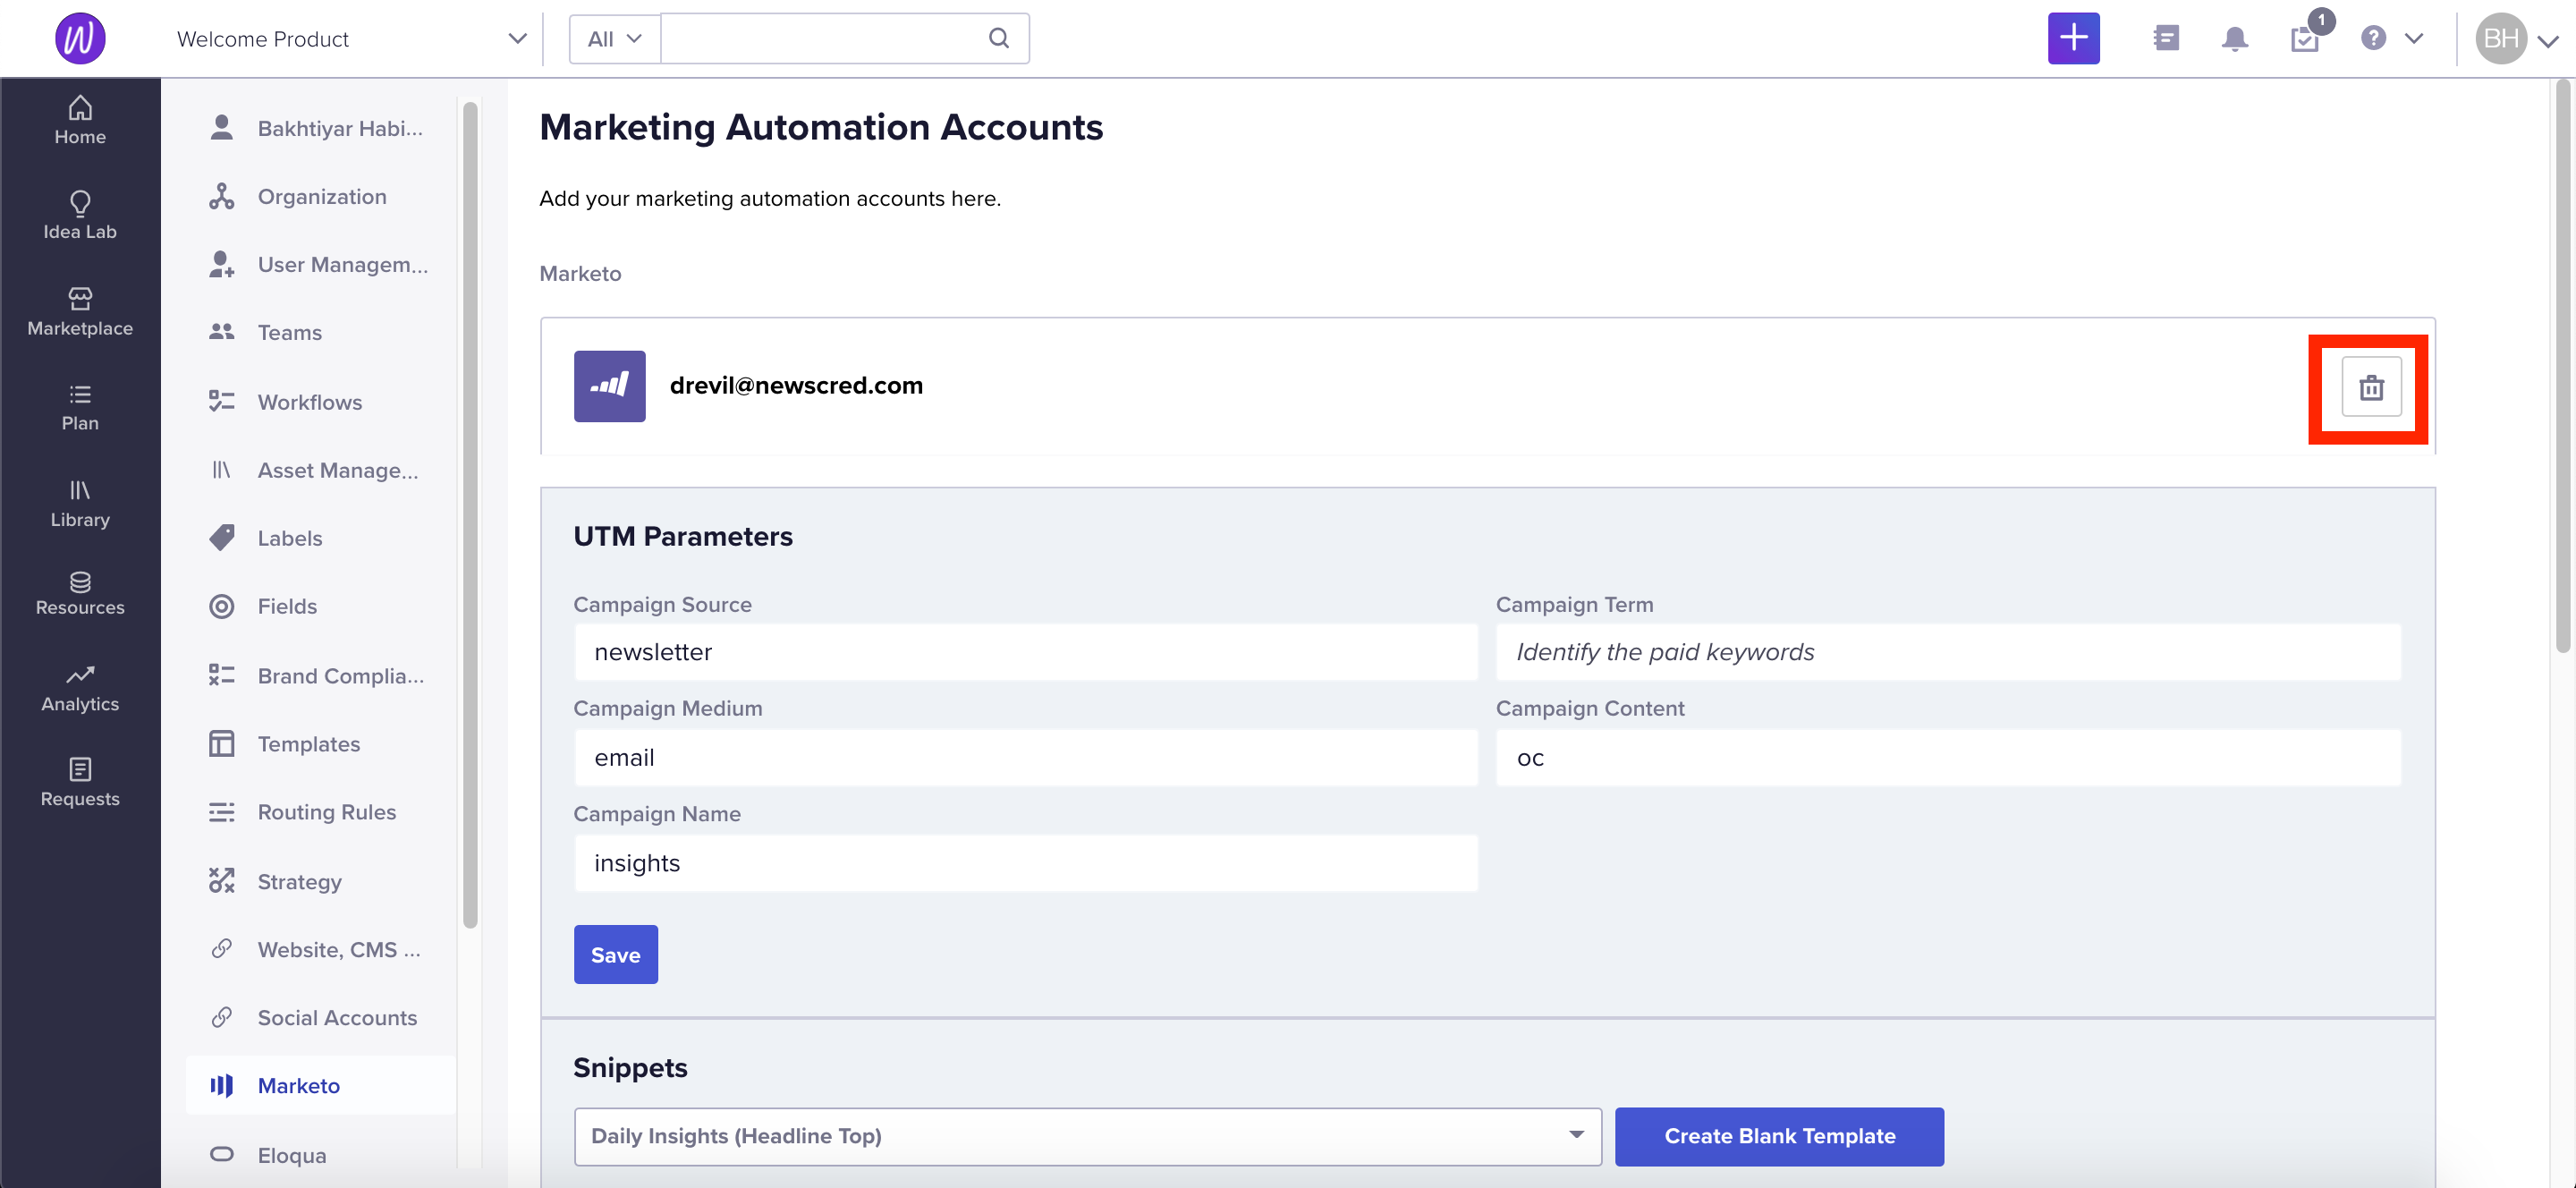Click the main page vertical scrollbar

pos(2564,368)
